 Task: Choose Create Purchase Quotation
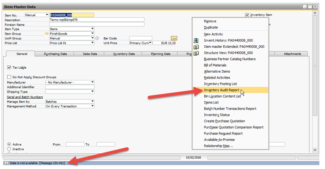point(224,121)
